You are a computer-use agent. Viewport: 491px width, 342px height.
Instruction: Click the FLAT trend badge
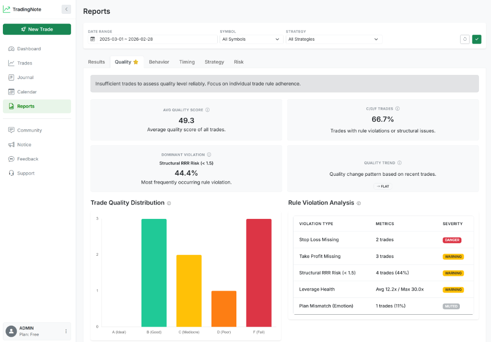[x=383, y=186]
